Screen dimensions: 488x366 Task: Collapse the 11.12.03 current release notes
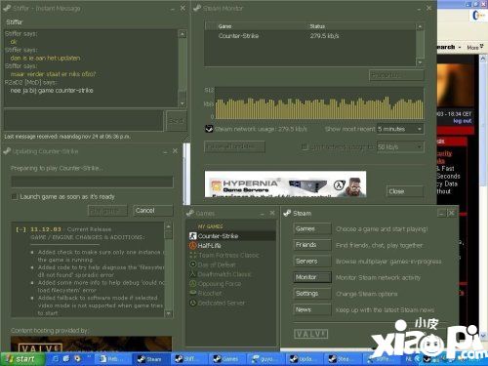coord(20,229)
